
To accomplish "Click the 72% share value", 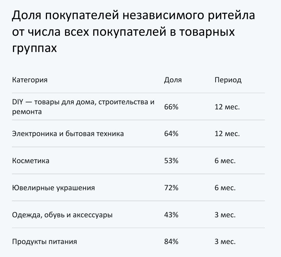I will pyautogui.click(x=171, y=188).
